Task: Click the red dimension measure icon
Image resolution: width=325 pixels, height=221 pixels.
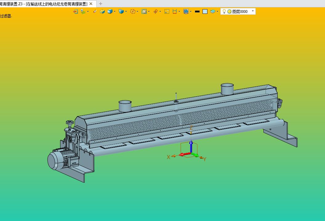Action: tap(175, 12)
